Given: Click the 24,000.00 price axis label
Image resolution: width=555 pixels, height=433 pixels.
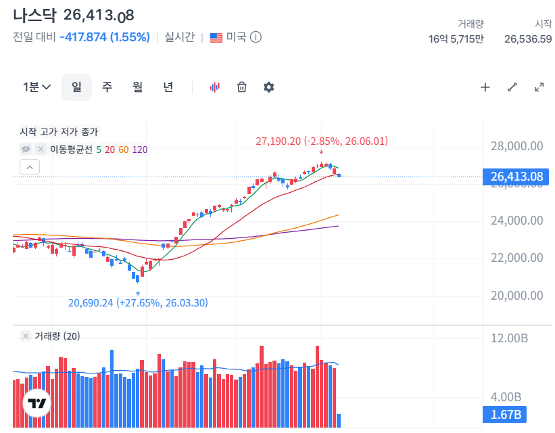Looking at the screenshot, I should click(x=516, y=221).
